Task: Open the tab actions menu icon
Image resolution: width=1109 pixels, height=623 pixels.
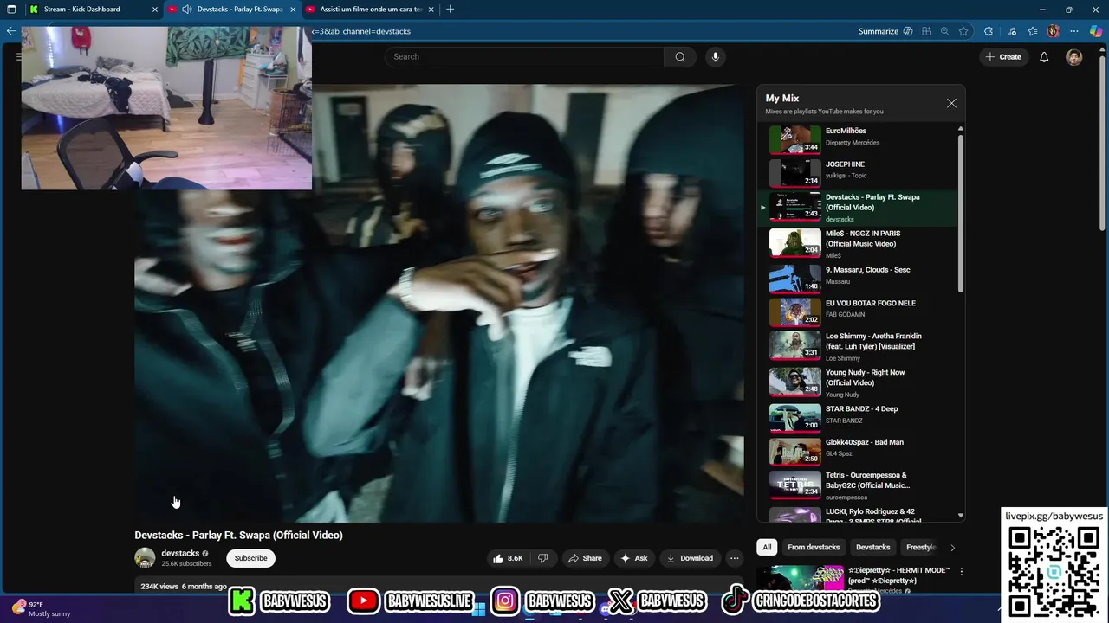Action: 11,10
